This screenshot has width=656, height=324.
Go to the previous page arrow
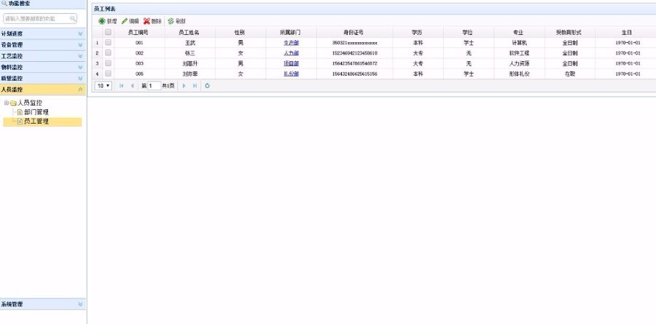pos(132,86)
